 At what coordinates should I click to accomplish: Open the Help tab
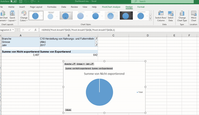tap(94, 7)
